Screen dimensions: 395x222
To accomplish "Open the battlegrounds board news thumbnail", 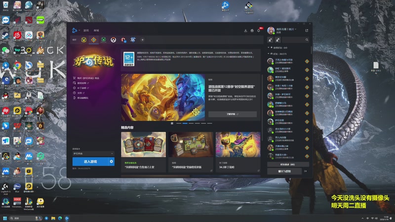I will coord(191,145).
